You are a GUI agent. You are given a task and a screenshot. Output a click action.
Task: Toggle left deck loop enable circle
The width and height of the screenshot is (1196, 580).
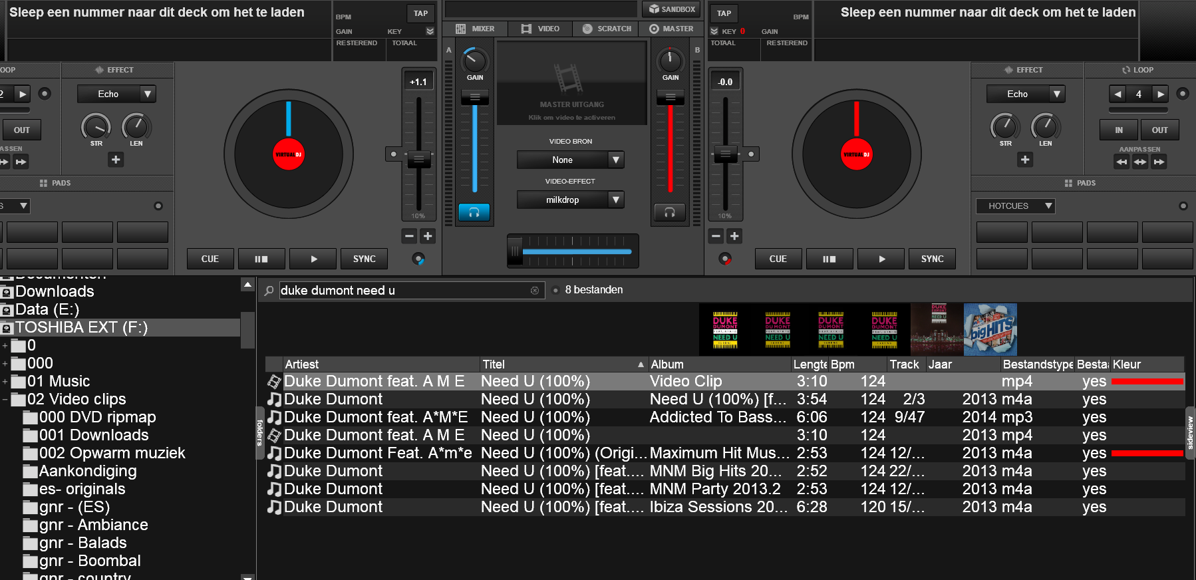coord(45,94)
